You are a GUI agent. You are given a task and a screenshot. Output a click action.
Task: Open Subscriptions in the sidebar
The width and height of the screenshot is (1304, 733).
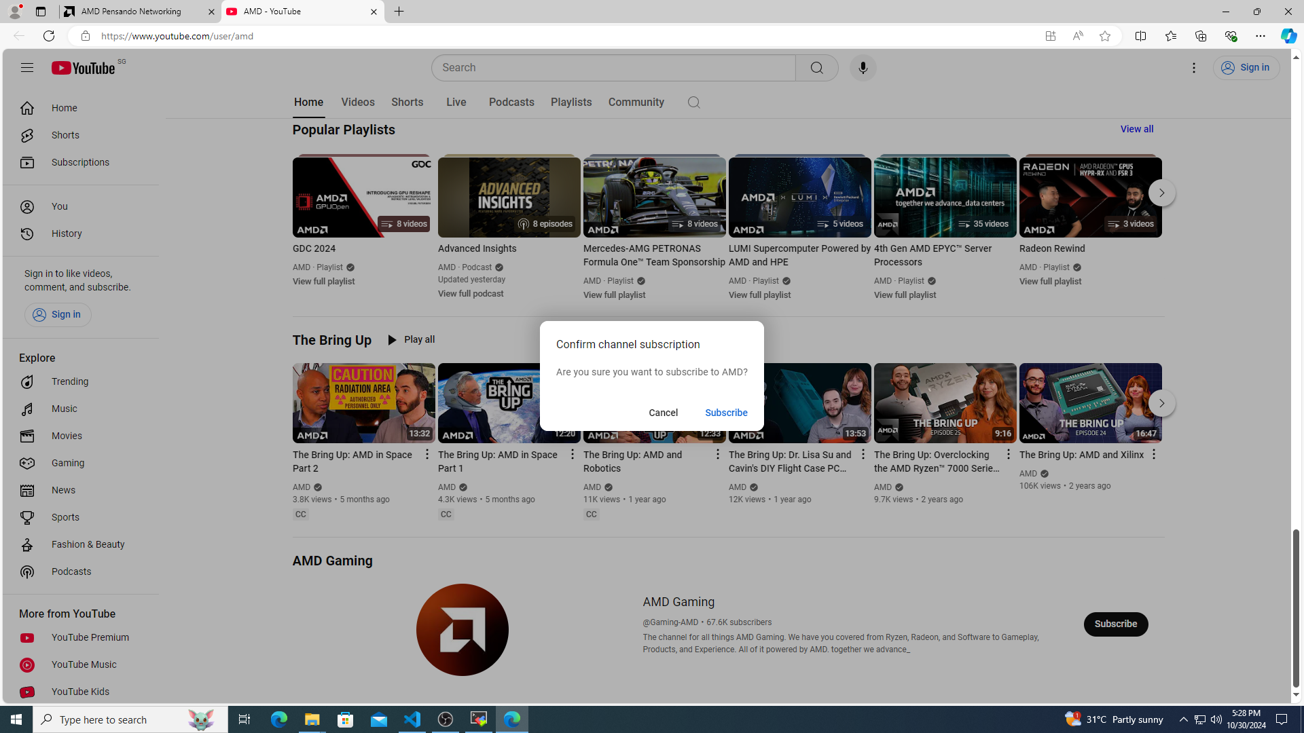pos(80,162)
